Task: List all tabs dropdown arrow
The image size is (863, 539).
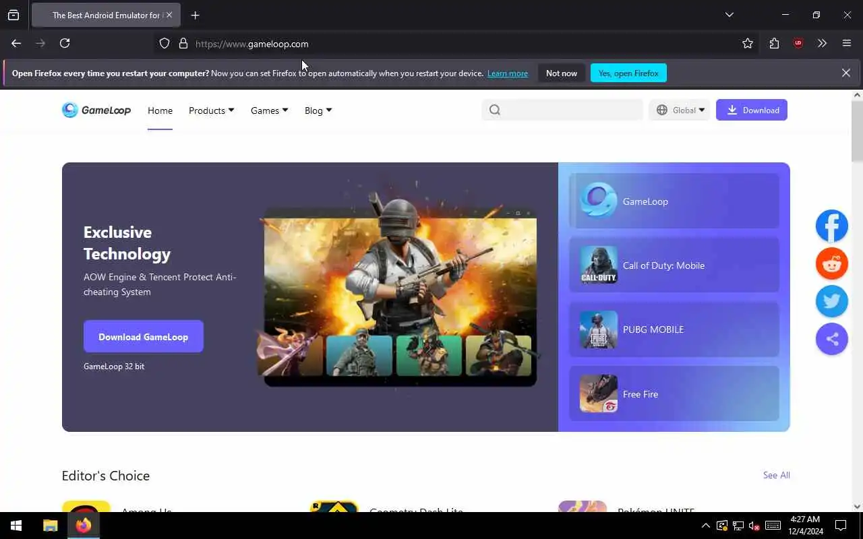Action: 729,15
